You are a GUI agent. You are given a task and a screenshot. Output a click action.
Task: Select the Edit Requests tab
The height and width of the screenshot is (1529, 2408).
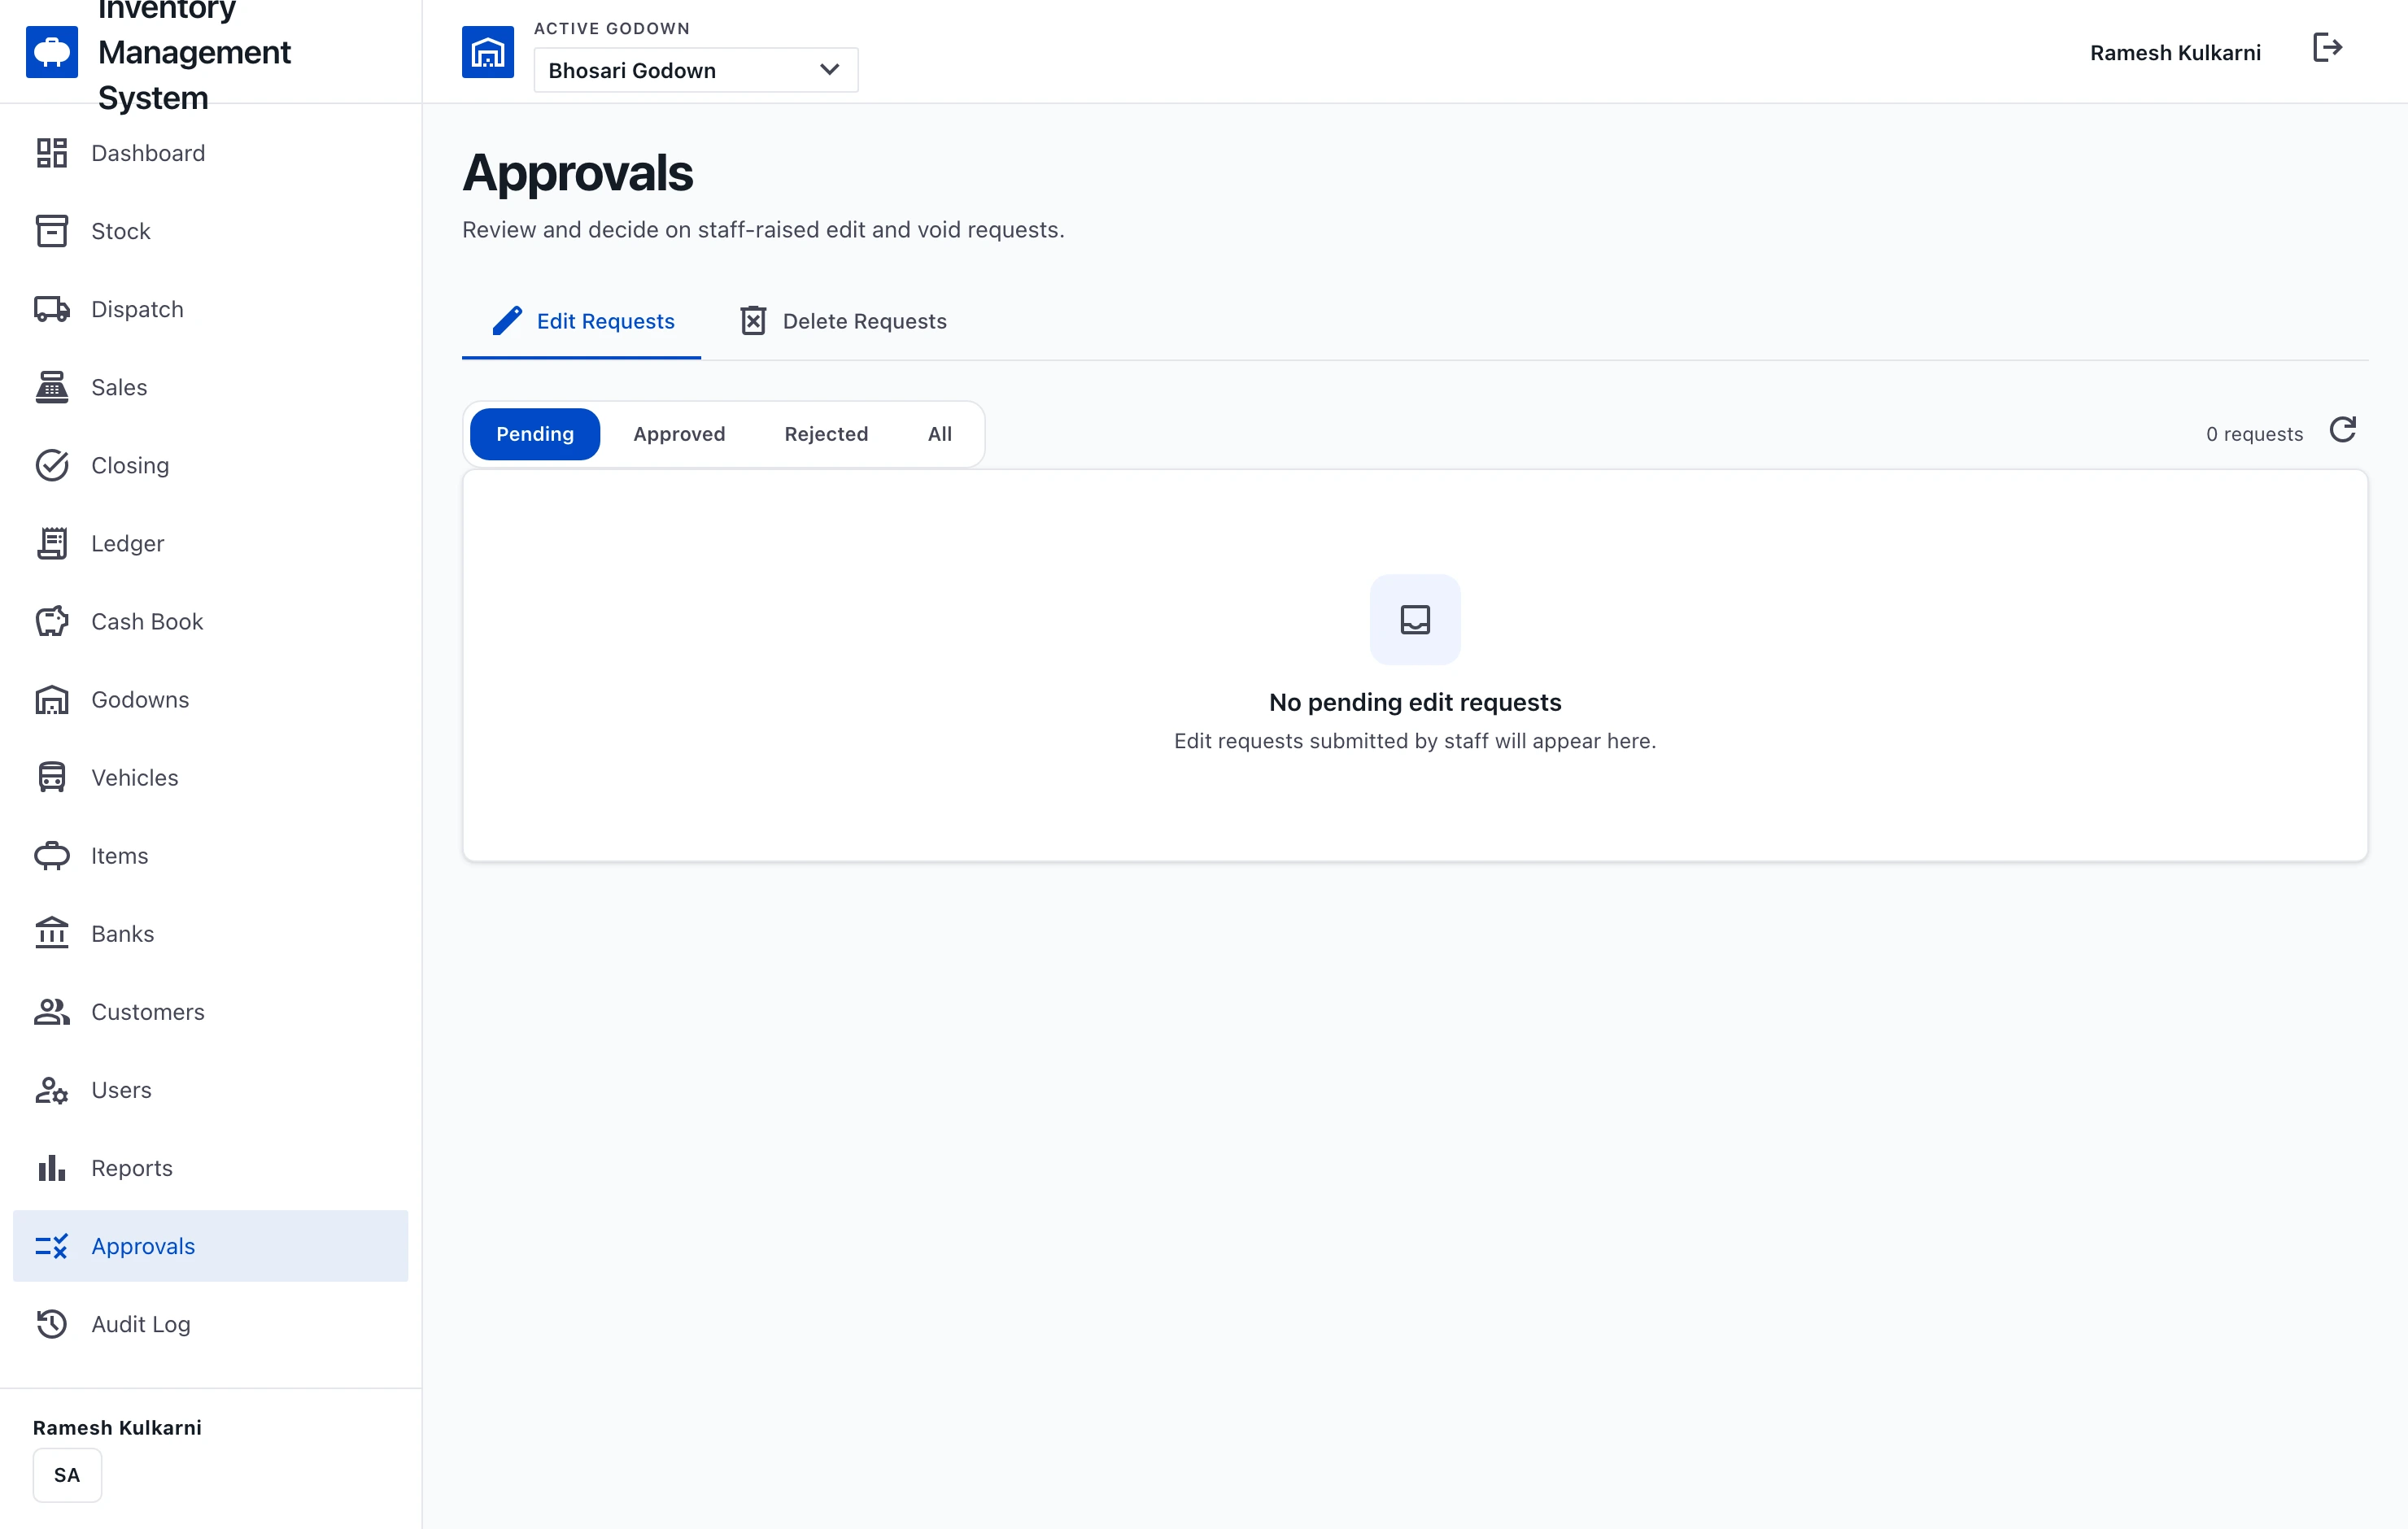click(x=582, y=321)
